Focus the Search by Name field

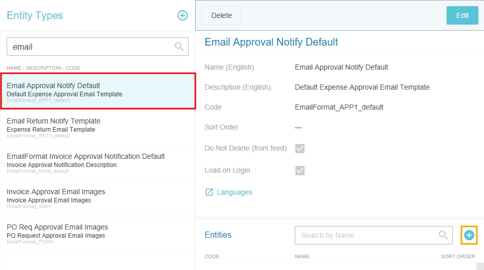[x=367, y=235]
